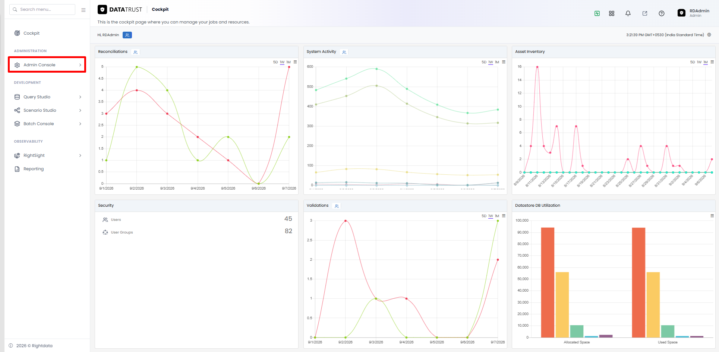Click the RightSight icon in sidebar

(x=17, y=155)
